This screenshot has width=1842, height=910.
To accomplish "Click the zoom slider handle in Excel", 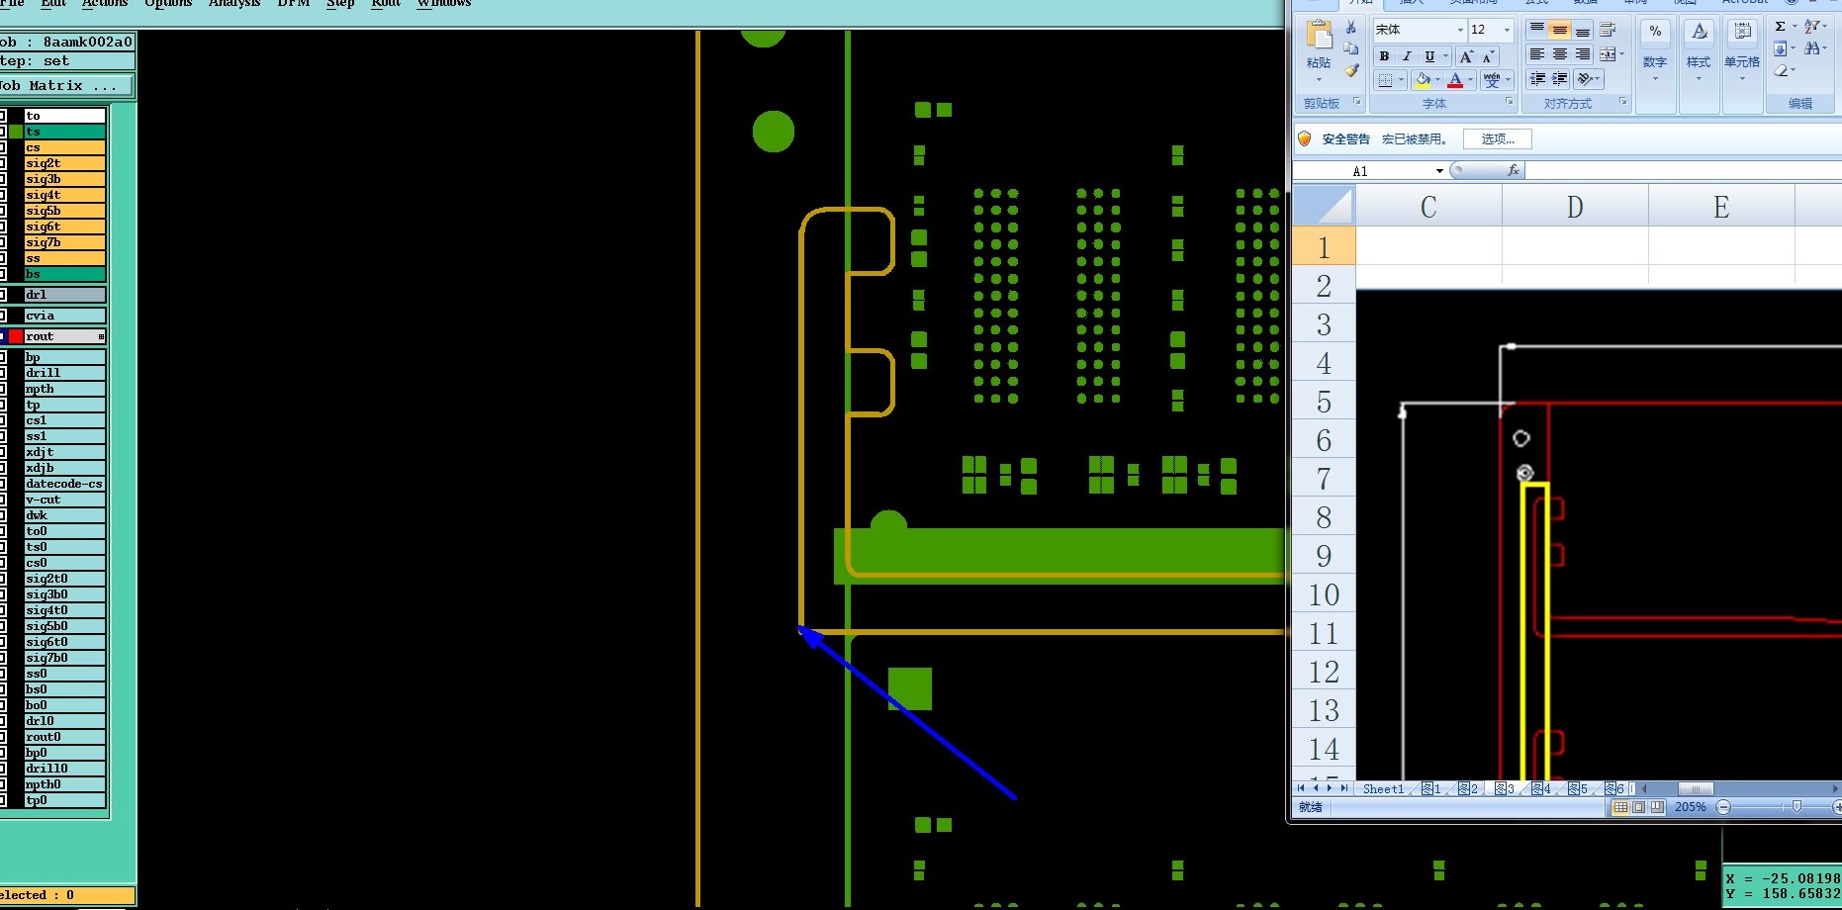I will click(x=1796, y=807).
